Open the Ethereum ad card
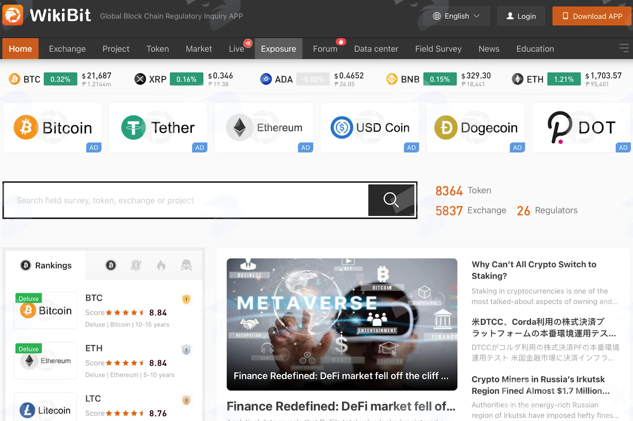633x421 pixels. (x=264, y=128)
